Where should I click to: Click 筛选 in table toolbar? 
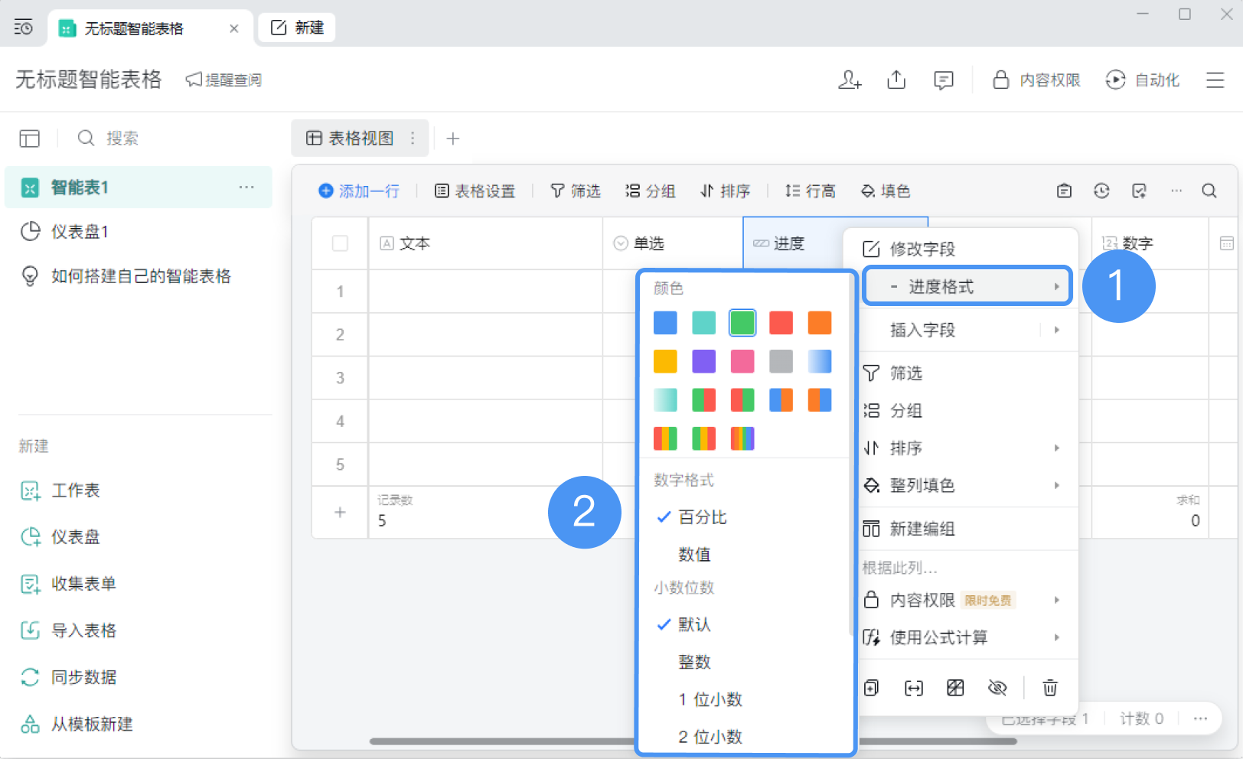coord(576,191)
